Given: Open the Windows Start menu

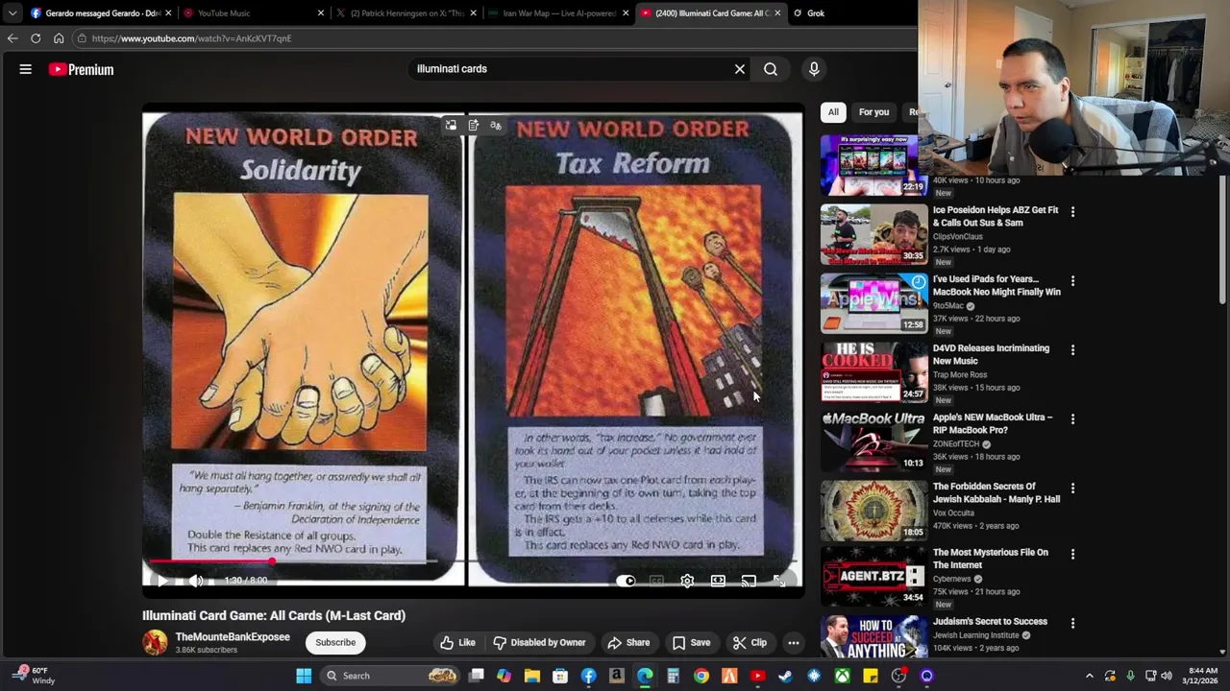Looking at the screenshot, I should coord(304,676).
